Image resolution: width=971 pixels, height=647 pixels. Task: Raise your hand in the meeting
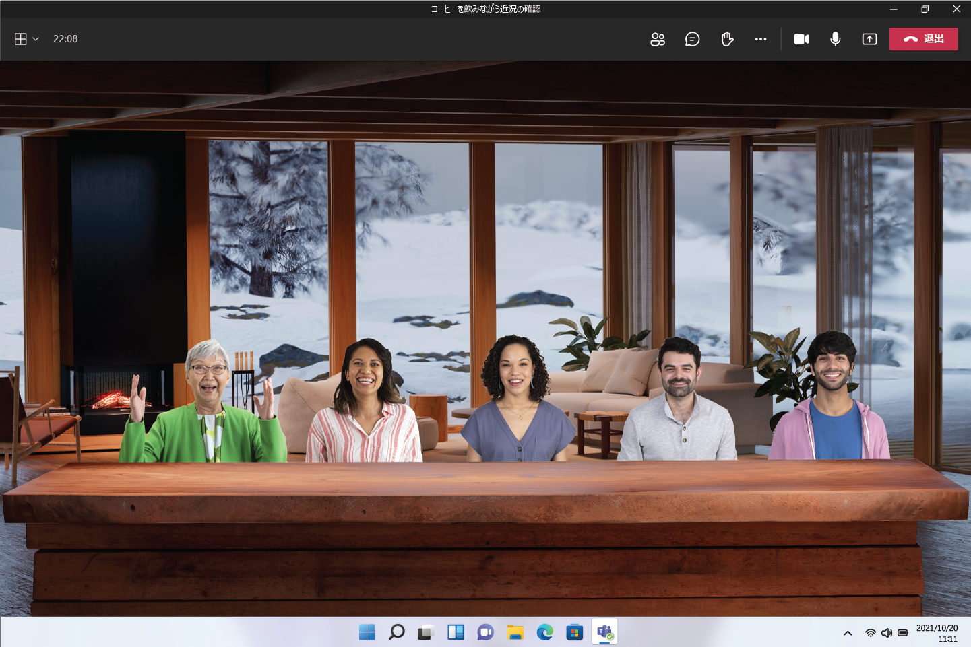[x=727, y=39]
